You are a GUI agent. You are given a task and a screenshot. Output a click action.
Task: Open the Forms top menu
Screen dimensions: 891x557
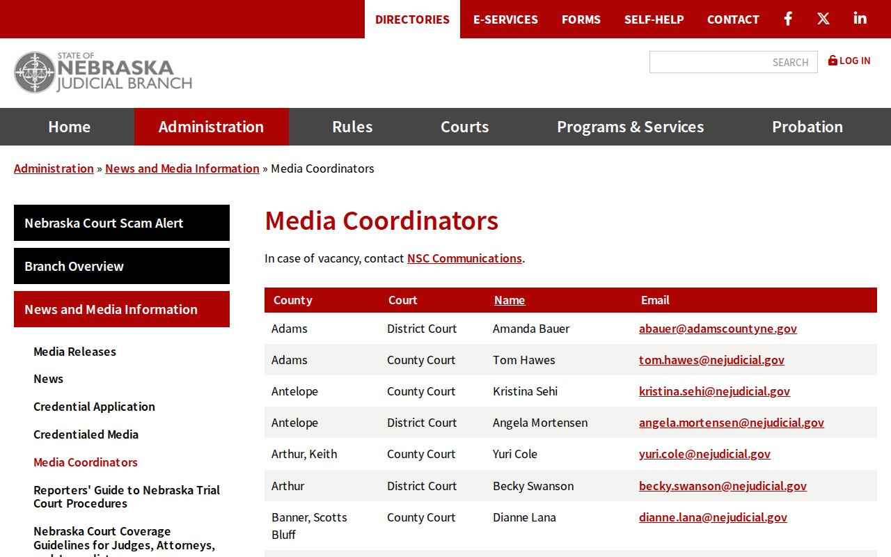[581, 19]
